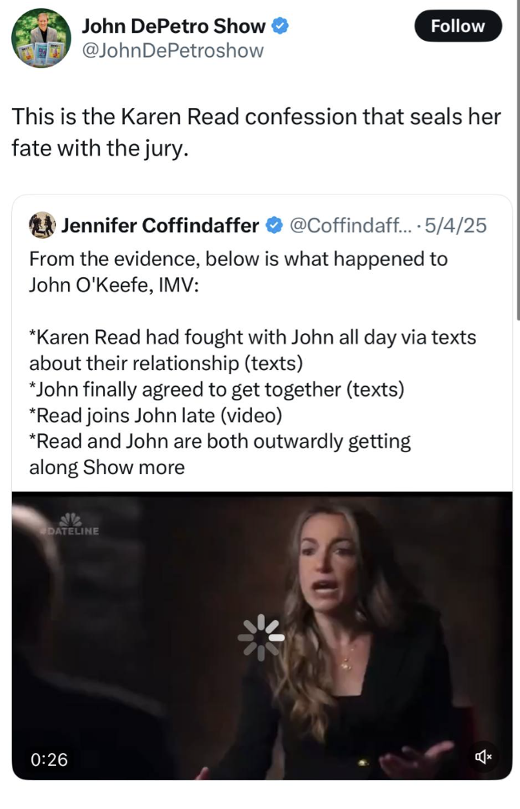The width and height of the screenshot is (520, 809).
Task: Click the Dateline NBC logo watermark
Action: coord(74,524)
